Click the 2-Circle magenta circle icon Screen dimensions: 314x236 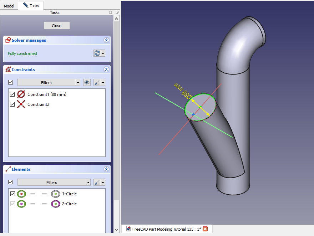coord(55,204)
